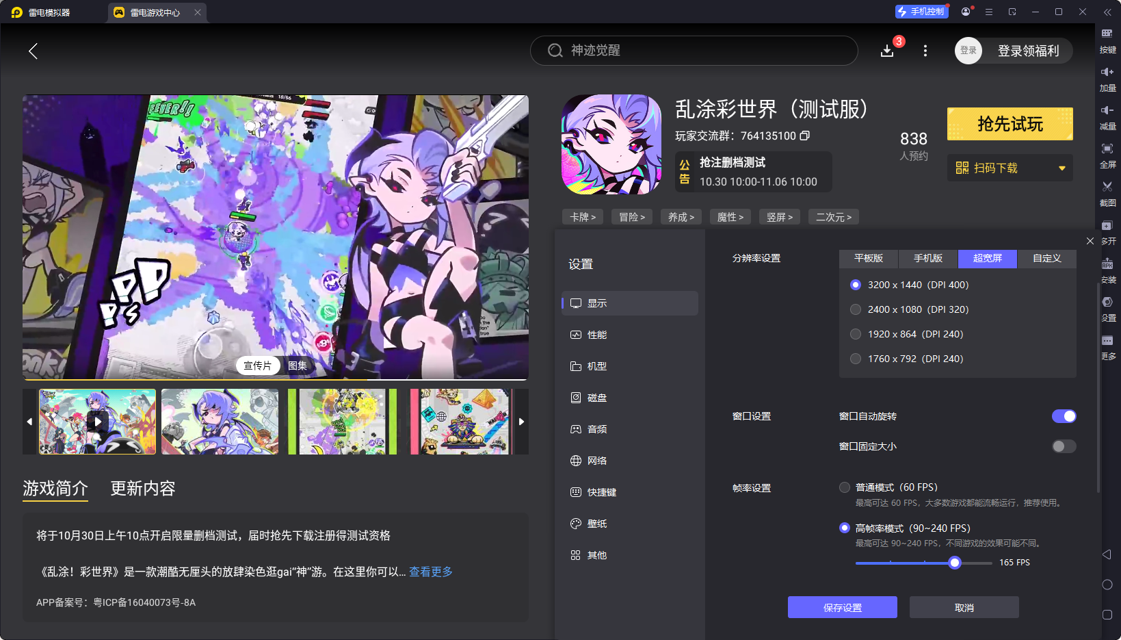Expand the 扫码下载 dropdown arrow

click(1061, 168)
